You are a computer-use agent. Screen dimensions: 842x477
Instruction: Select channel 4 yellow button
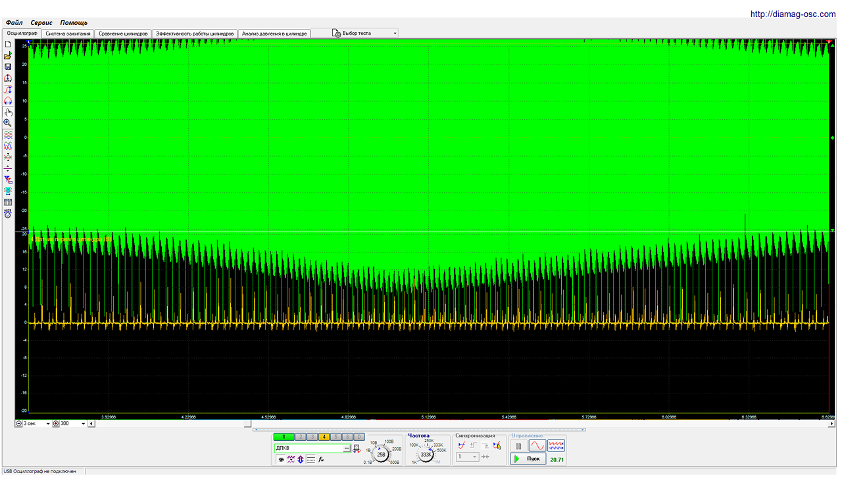[324, 437]
